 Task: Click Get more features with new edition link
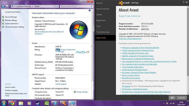coord(49,33)
